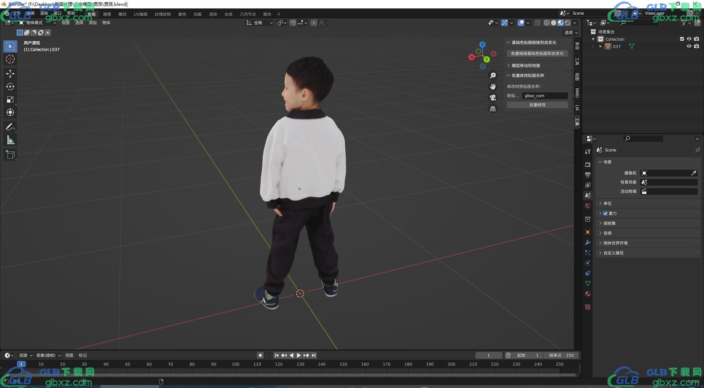Disable Collection in renders with its camera icon
Viewport: 704px width, 388px height.
click(x=697, y=39)
